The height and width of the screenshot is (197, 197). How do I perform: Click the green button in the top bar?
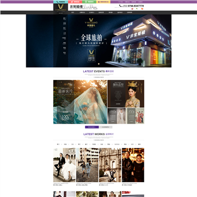coord(89,2)
